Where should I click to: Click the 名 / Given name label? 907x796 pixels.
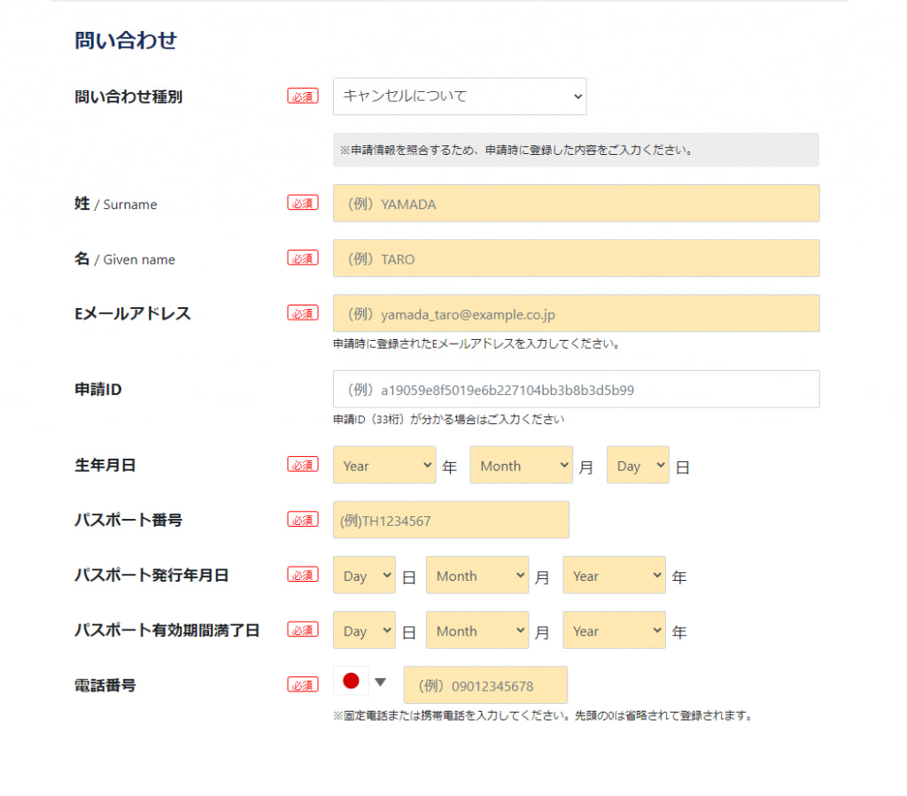124,259
